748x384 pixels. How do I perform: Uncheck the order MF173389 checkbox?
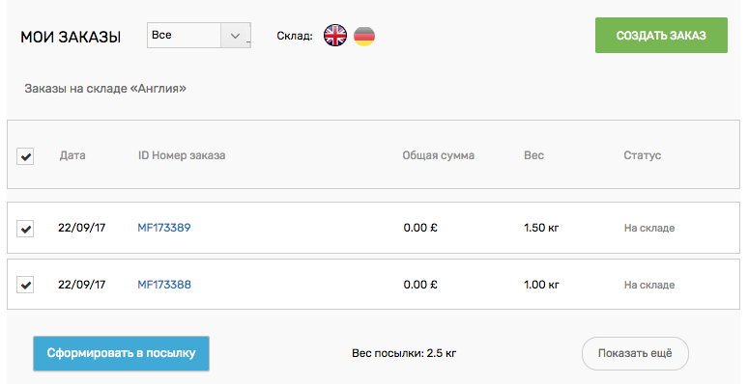25,229
